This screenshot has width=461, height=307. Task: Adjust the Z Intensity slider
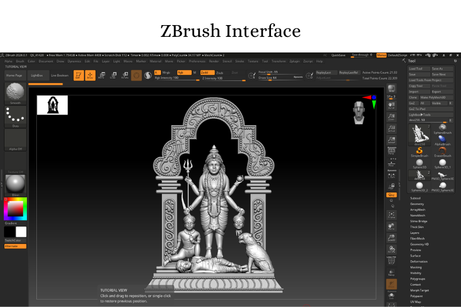224,78
